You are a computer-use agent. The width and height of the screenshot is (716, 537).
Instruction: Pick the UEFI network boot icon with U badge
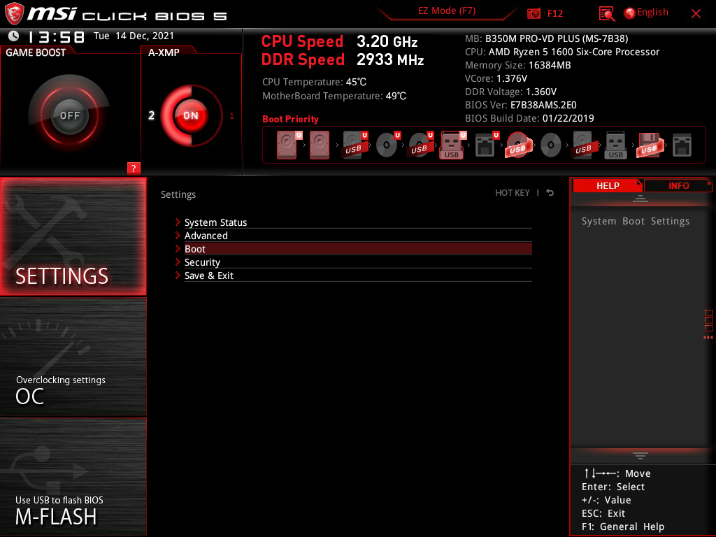click(x=486, y=145)
